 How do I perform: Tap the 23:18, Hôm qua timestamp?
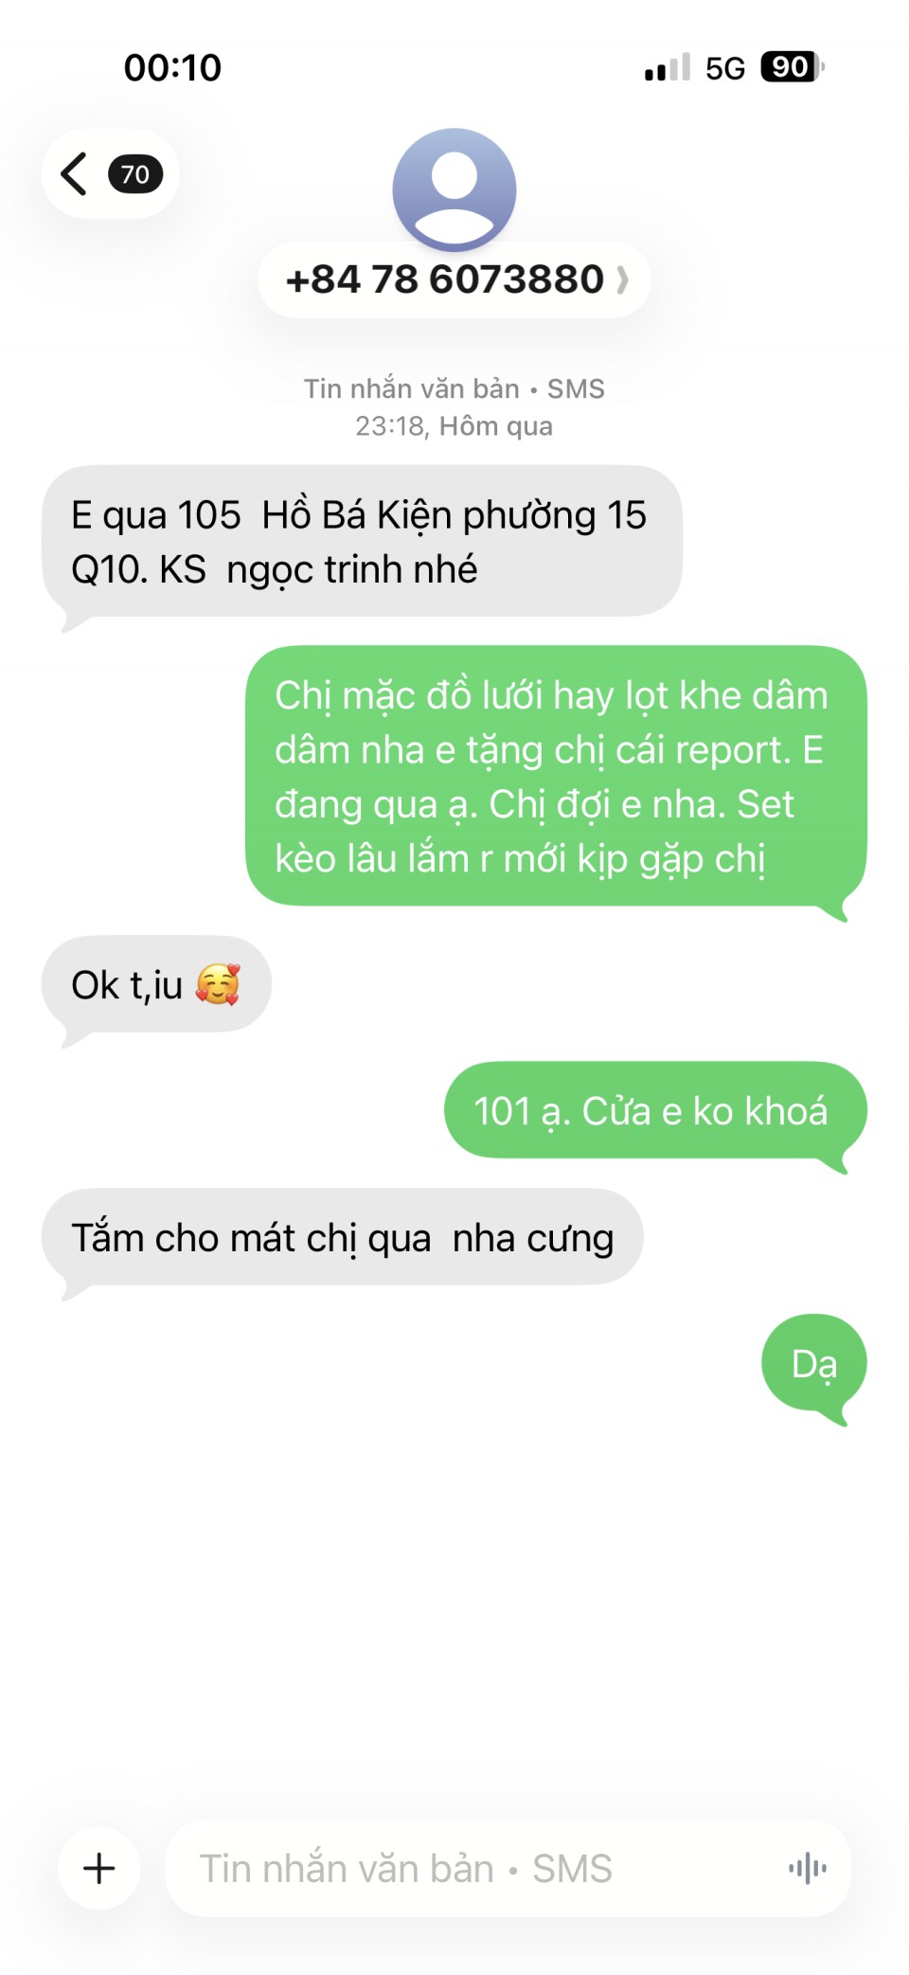(x=454, y=426)
